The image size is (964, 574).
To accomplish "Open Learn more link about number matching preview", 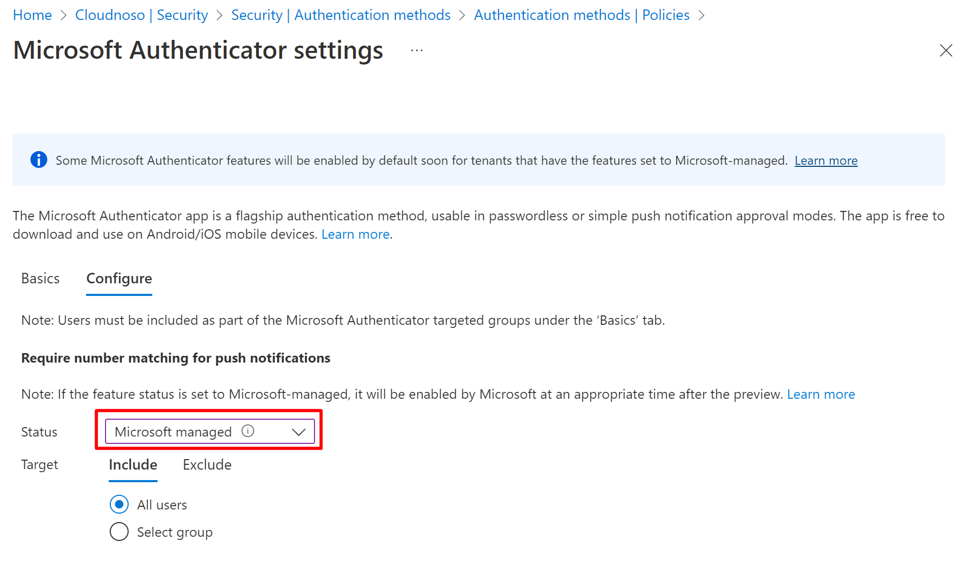I will pyautogui.click(x=821, y=395).
